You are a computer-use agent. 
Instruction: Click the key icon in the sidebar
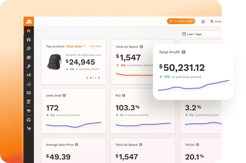click(x=29, y=66)
